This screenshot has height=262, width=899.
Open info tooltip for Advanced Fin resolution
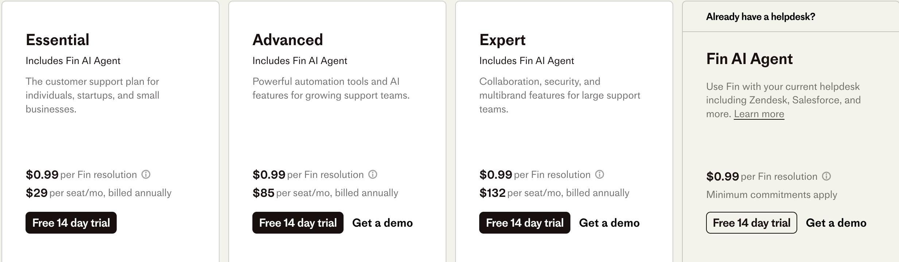point(373,175)
